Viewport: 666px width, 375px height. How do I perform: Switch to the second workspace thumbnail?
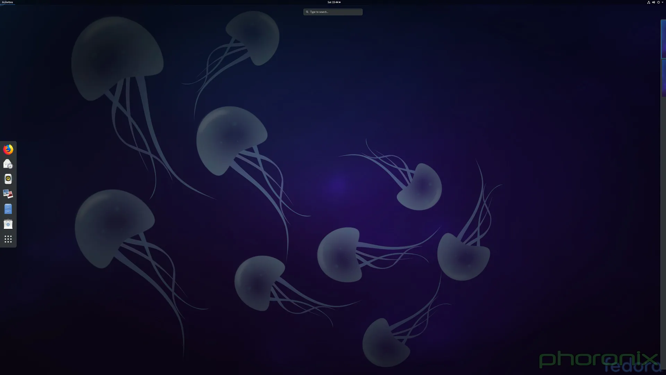[664, 78]
